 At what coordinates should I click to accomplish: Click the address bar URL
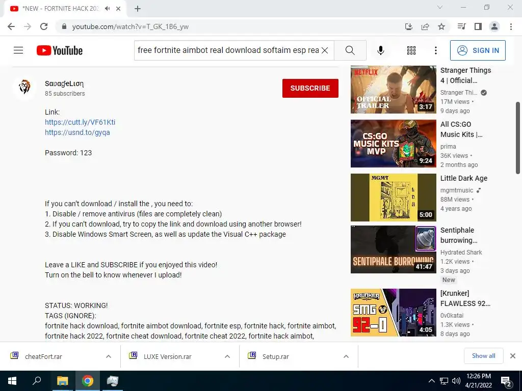(130, 26)
